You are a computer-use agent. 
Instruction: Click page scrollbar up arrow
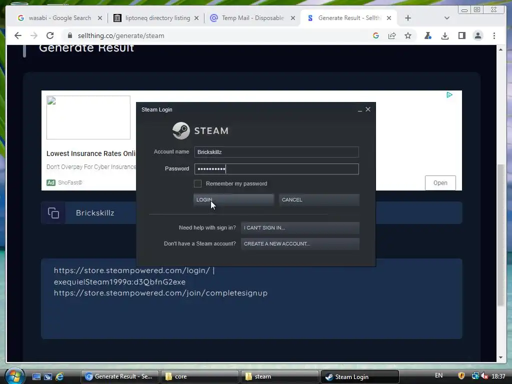pos(500,49)
